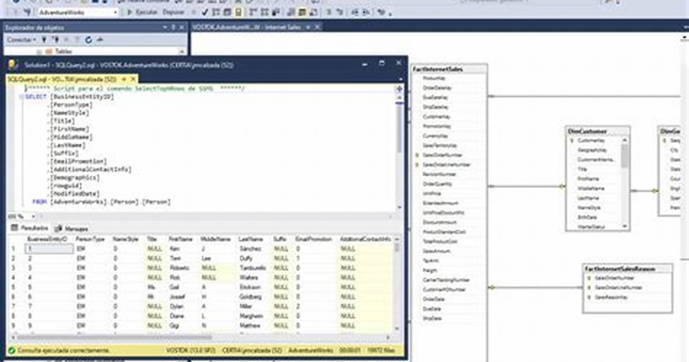Click the FirstName cell Diane
The width and height of the screenshot is (689, 362).
coord(177,316)
